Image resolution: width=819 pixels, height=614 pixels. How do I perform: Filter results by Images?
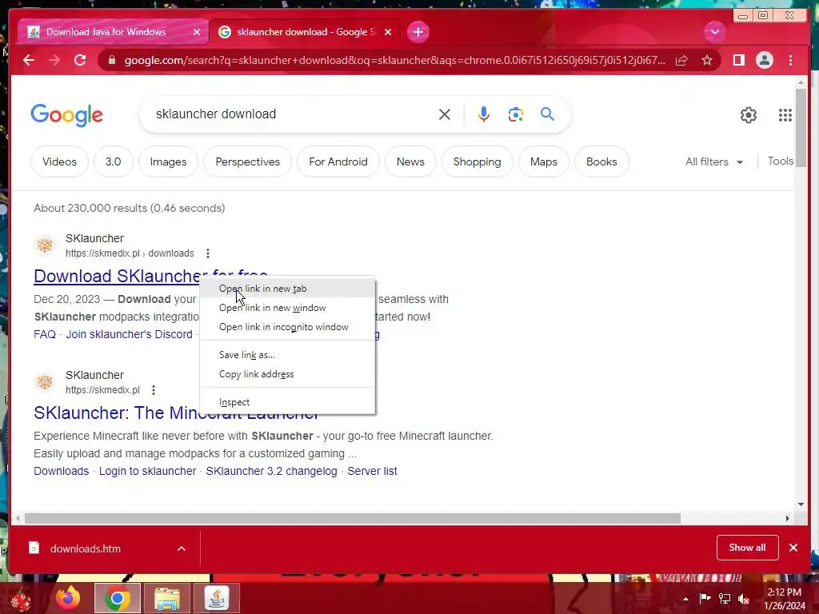pos(168,161)
